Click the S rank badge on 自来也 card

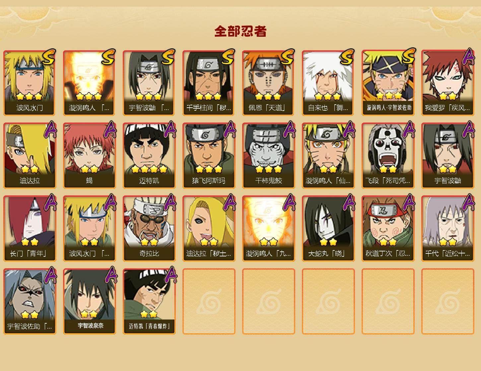pyautogui.click(x=347, y=57)
